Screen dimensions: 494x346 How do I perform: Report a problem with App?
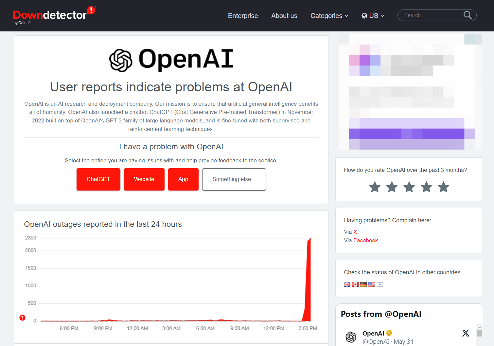click(x=183, y=179)
